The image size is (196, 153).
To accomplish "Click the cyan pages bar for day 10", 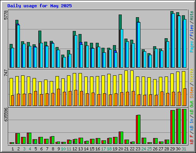I will coord(64,62).
